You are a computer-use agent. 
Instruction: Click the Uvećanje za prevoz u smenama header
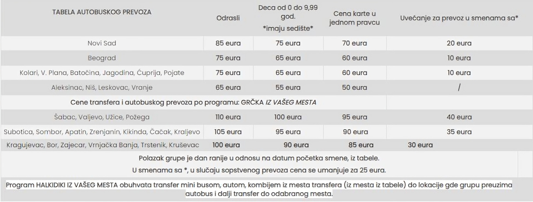(459, 19)
